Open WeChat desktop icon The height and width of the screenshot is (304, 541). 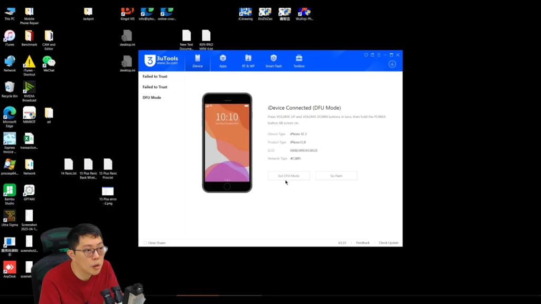(49, 64)
